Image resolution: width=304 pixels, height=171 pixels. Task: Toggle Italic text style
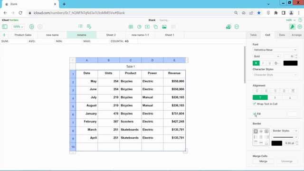point(263,63)
